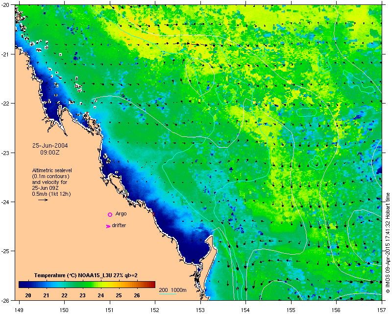Viewport: 392px width, 314px height.
Task: Click the time text "09:00Z"
Action: click(50, 152)
